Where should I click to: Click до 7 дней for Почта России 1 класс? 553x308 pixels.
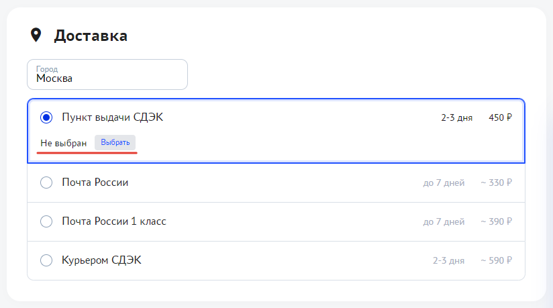[443, 221]
